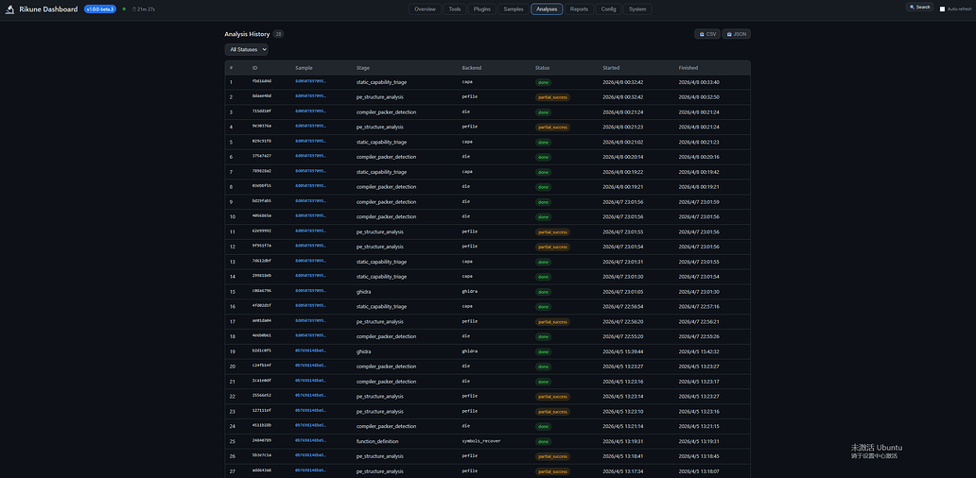Switch to the Reports tab

pos(579,9)
